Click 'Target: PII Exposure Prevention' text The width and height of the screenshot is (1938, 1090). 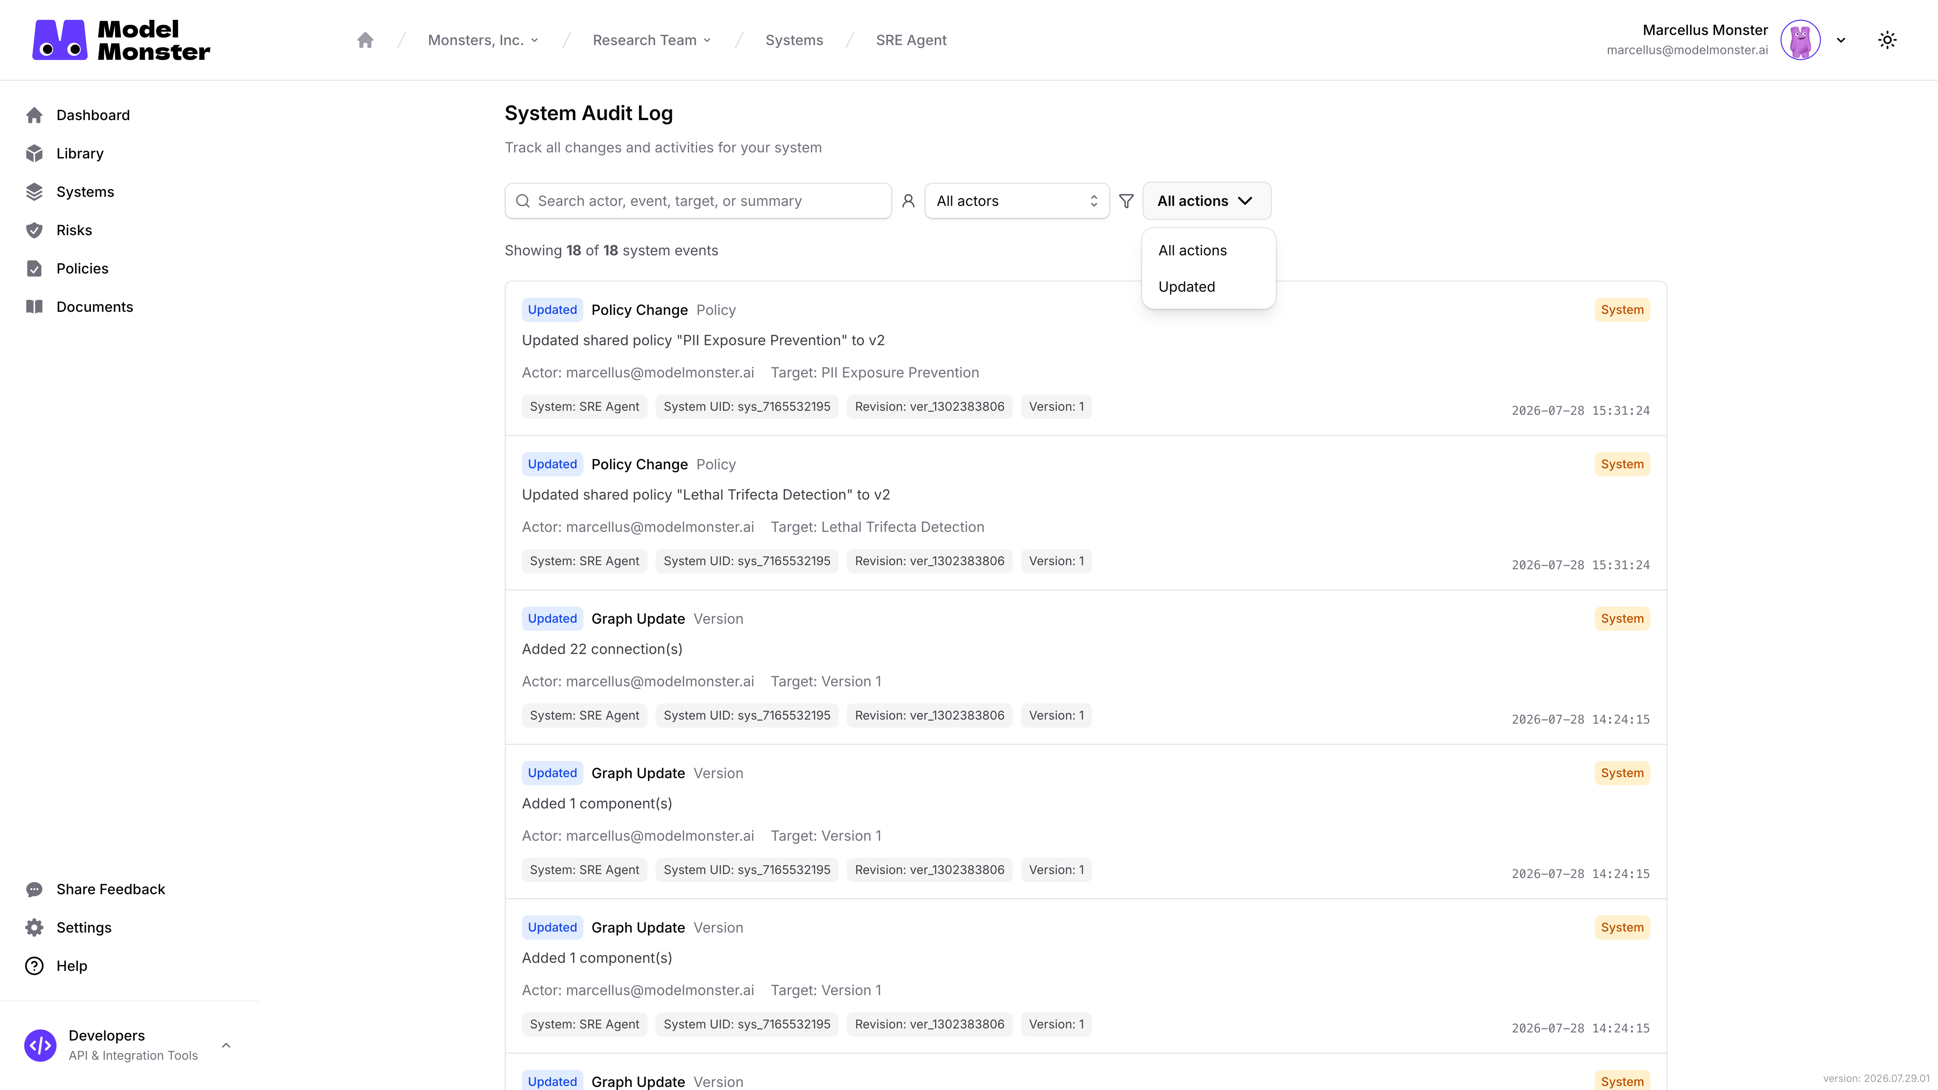coord(875,372)
